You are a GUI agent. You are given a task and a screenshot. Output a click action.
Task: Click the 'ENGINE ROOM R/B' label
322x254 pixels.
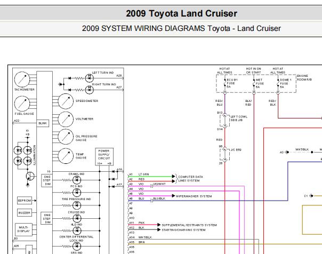point(304,78)
